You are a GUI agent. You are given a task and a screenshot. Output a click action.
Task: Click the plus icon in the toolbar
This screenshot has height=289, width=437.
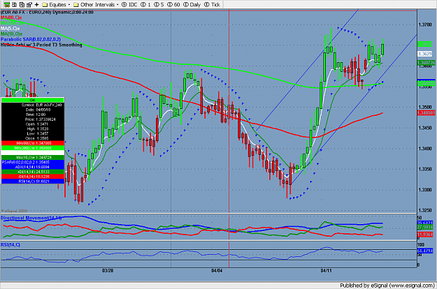click(36, 4)
